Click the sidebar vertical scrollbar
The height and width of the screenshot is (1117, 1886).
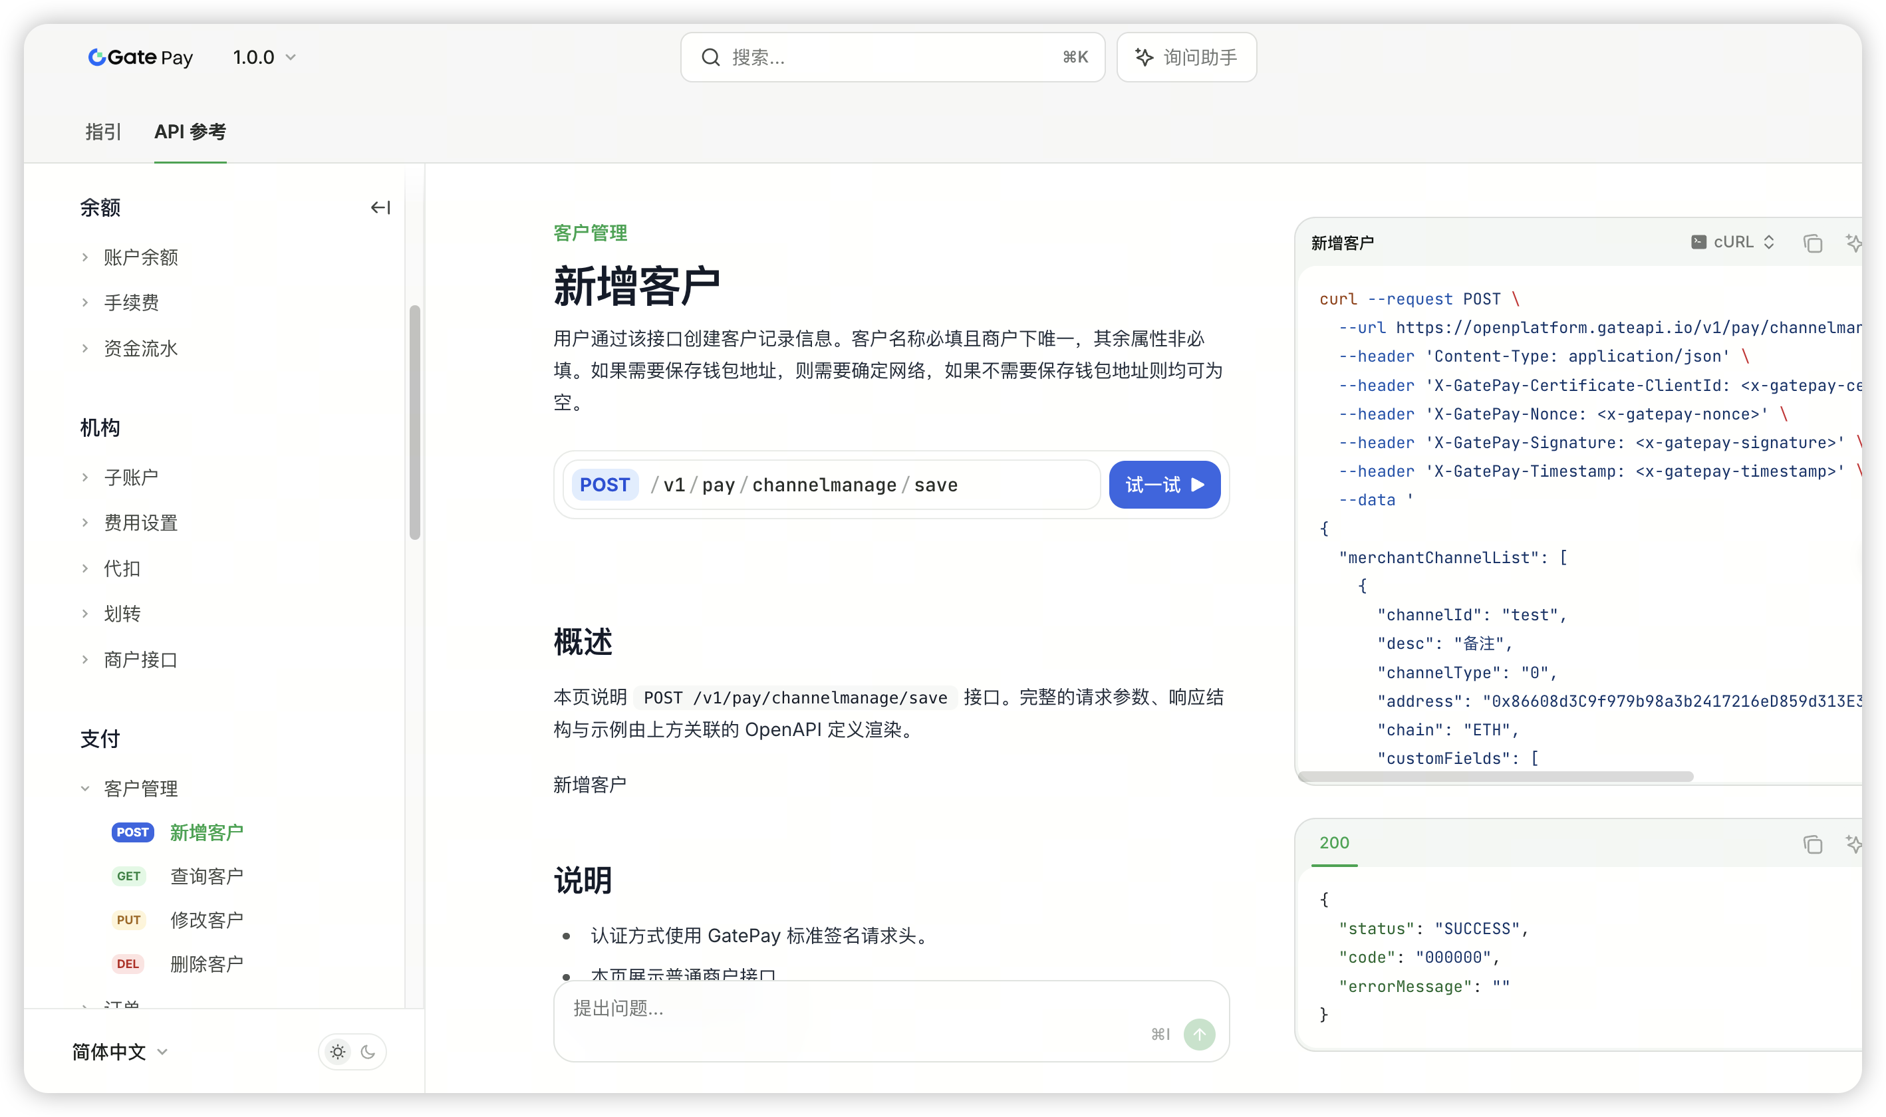[415, 422]
